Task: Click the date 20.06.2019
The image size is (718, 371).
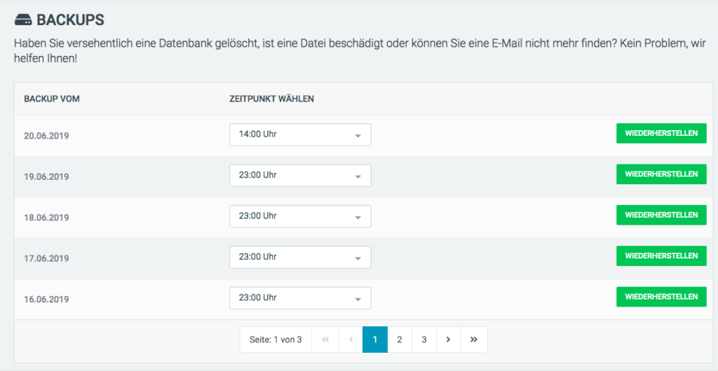Action: pos(47,136)
